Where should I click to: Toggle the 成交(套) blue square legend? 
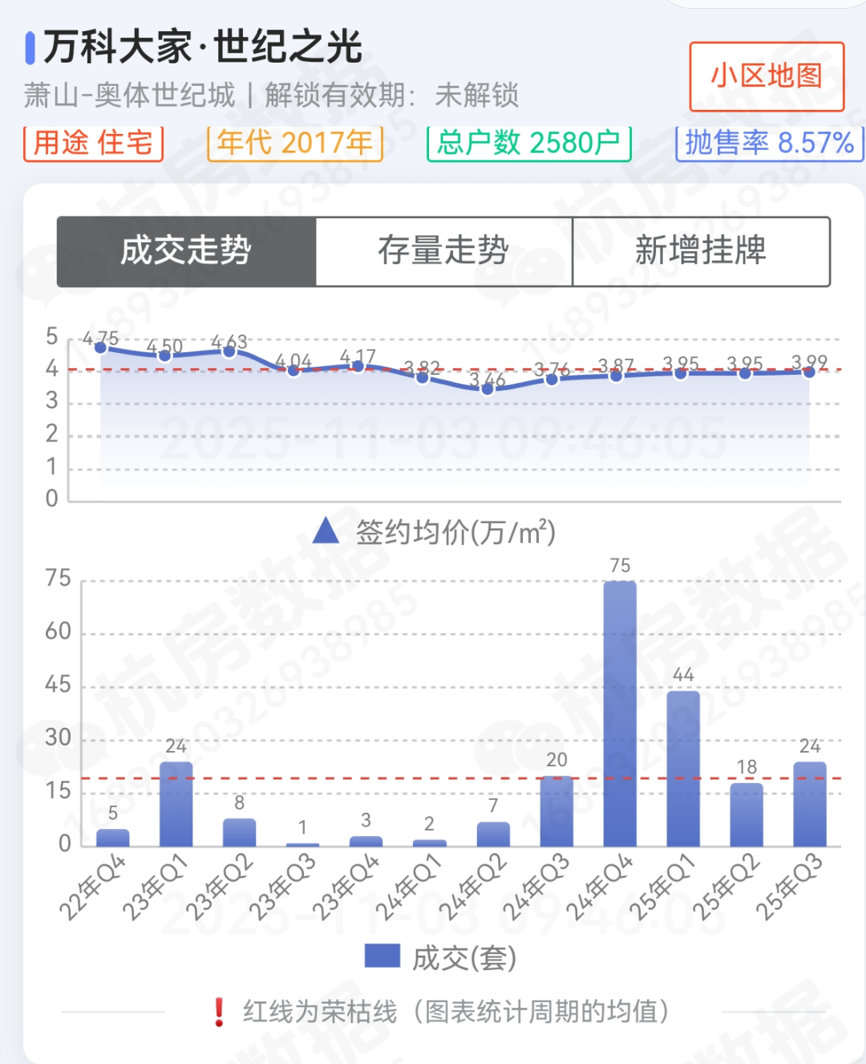click(x=382, y=956)
